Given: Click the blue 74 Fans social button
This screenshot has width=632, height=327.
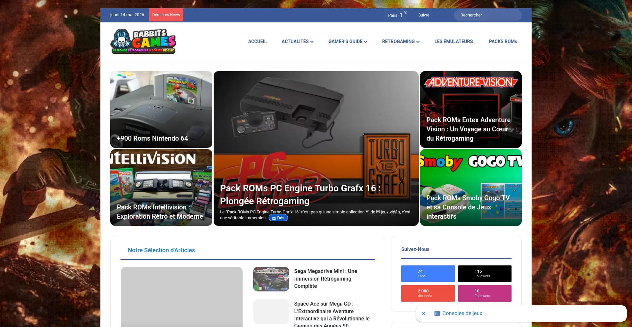Looking at the screenshot, I should click(428, 274).
